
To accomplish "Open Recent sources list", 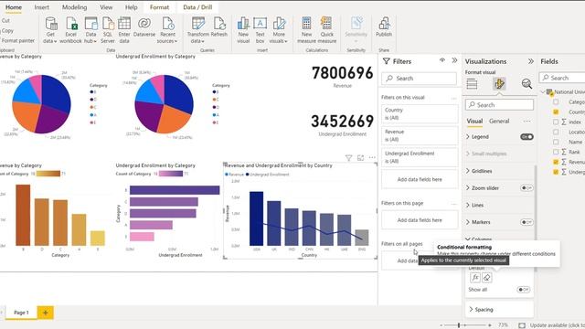I will [167, 30].
